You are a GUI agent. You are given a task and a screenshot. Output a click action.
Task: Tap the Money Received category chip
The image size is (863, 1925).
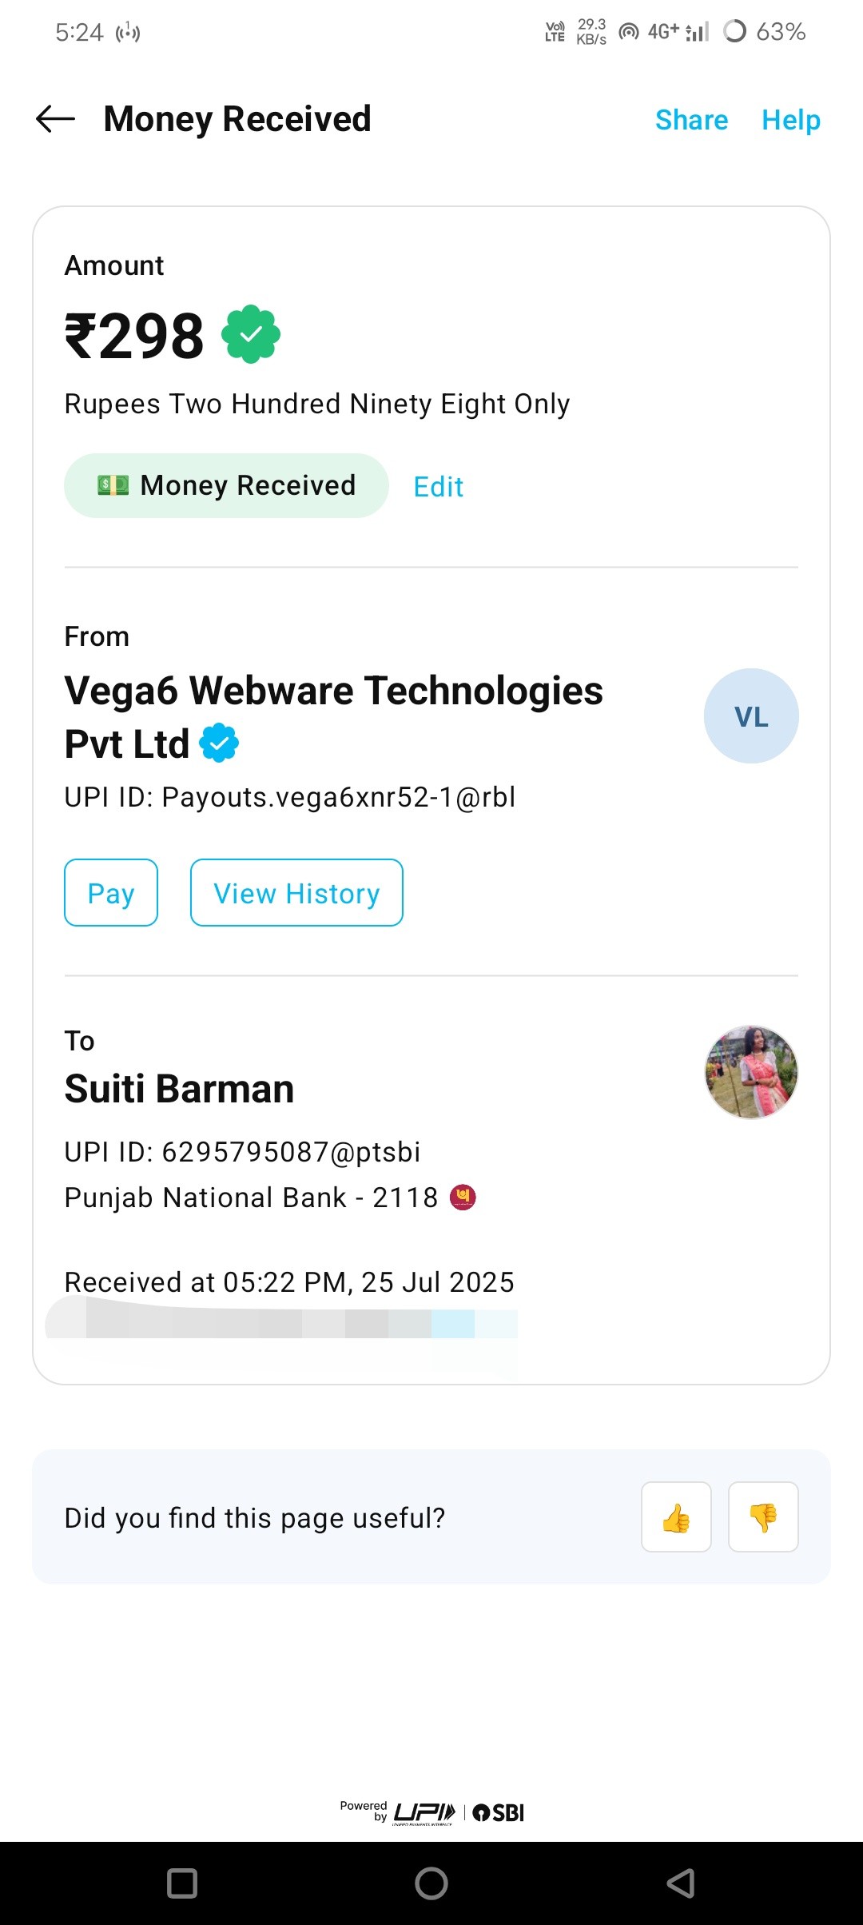(226, 485)
